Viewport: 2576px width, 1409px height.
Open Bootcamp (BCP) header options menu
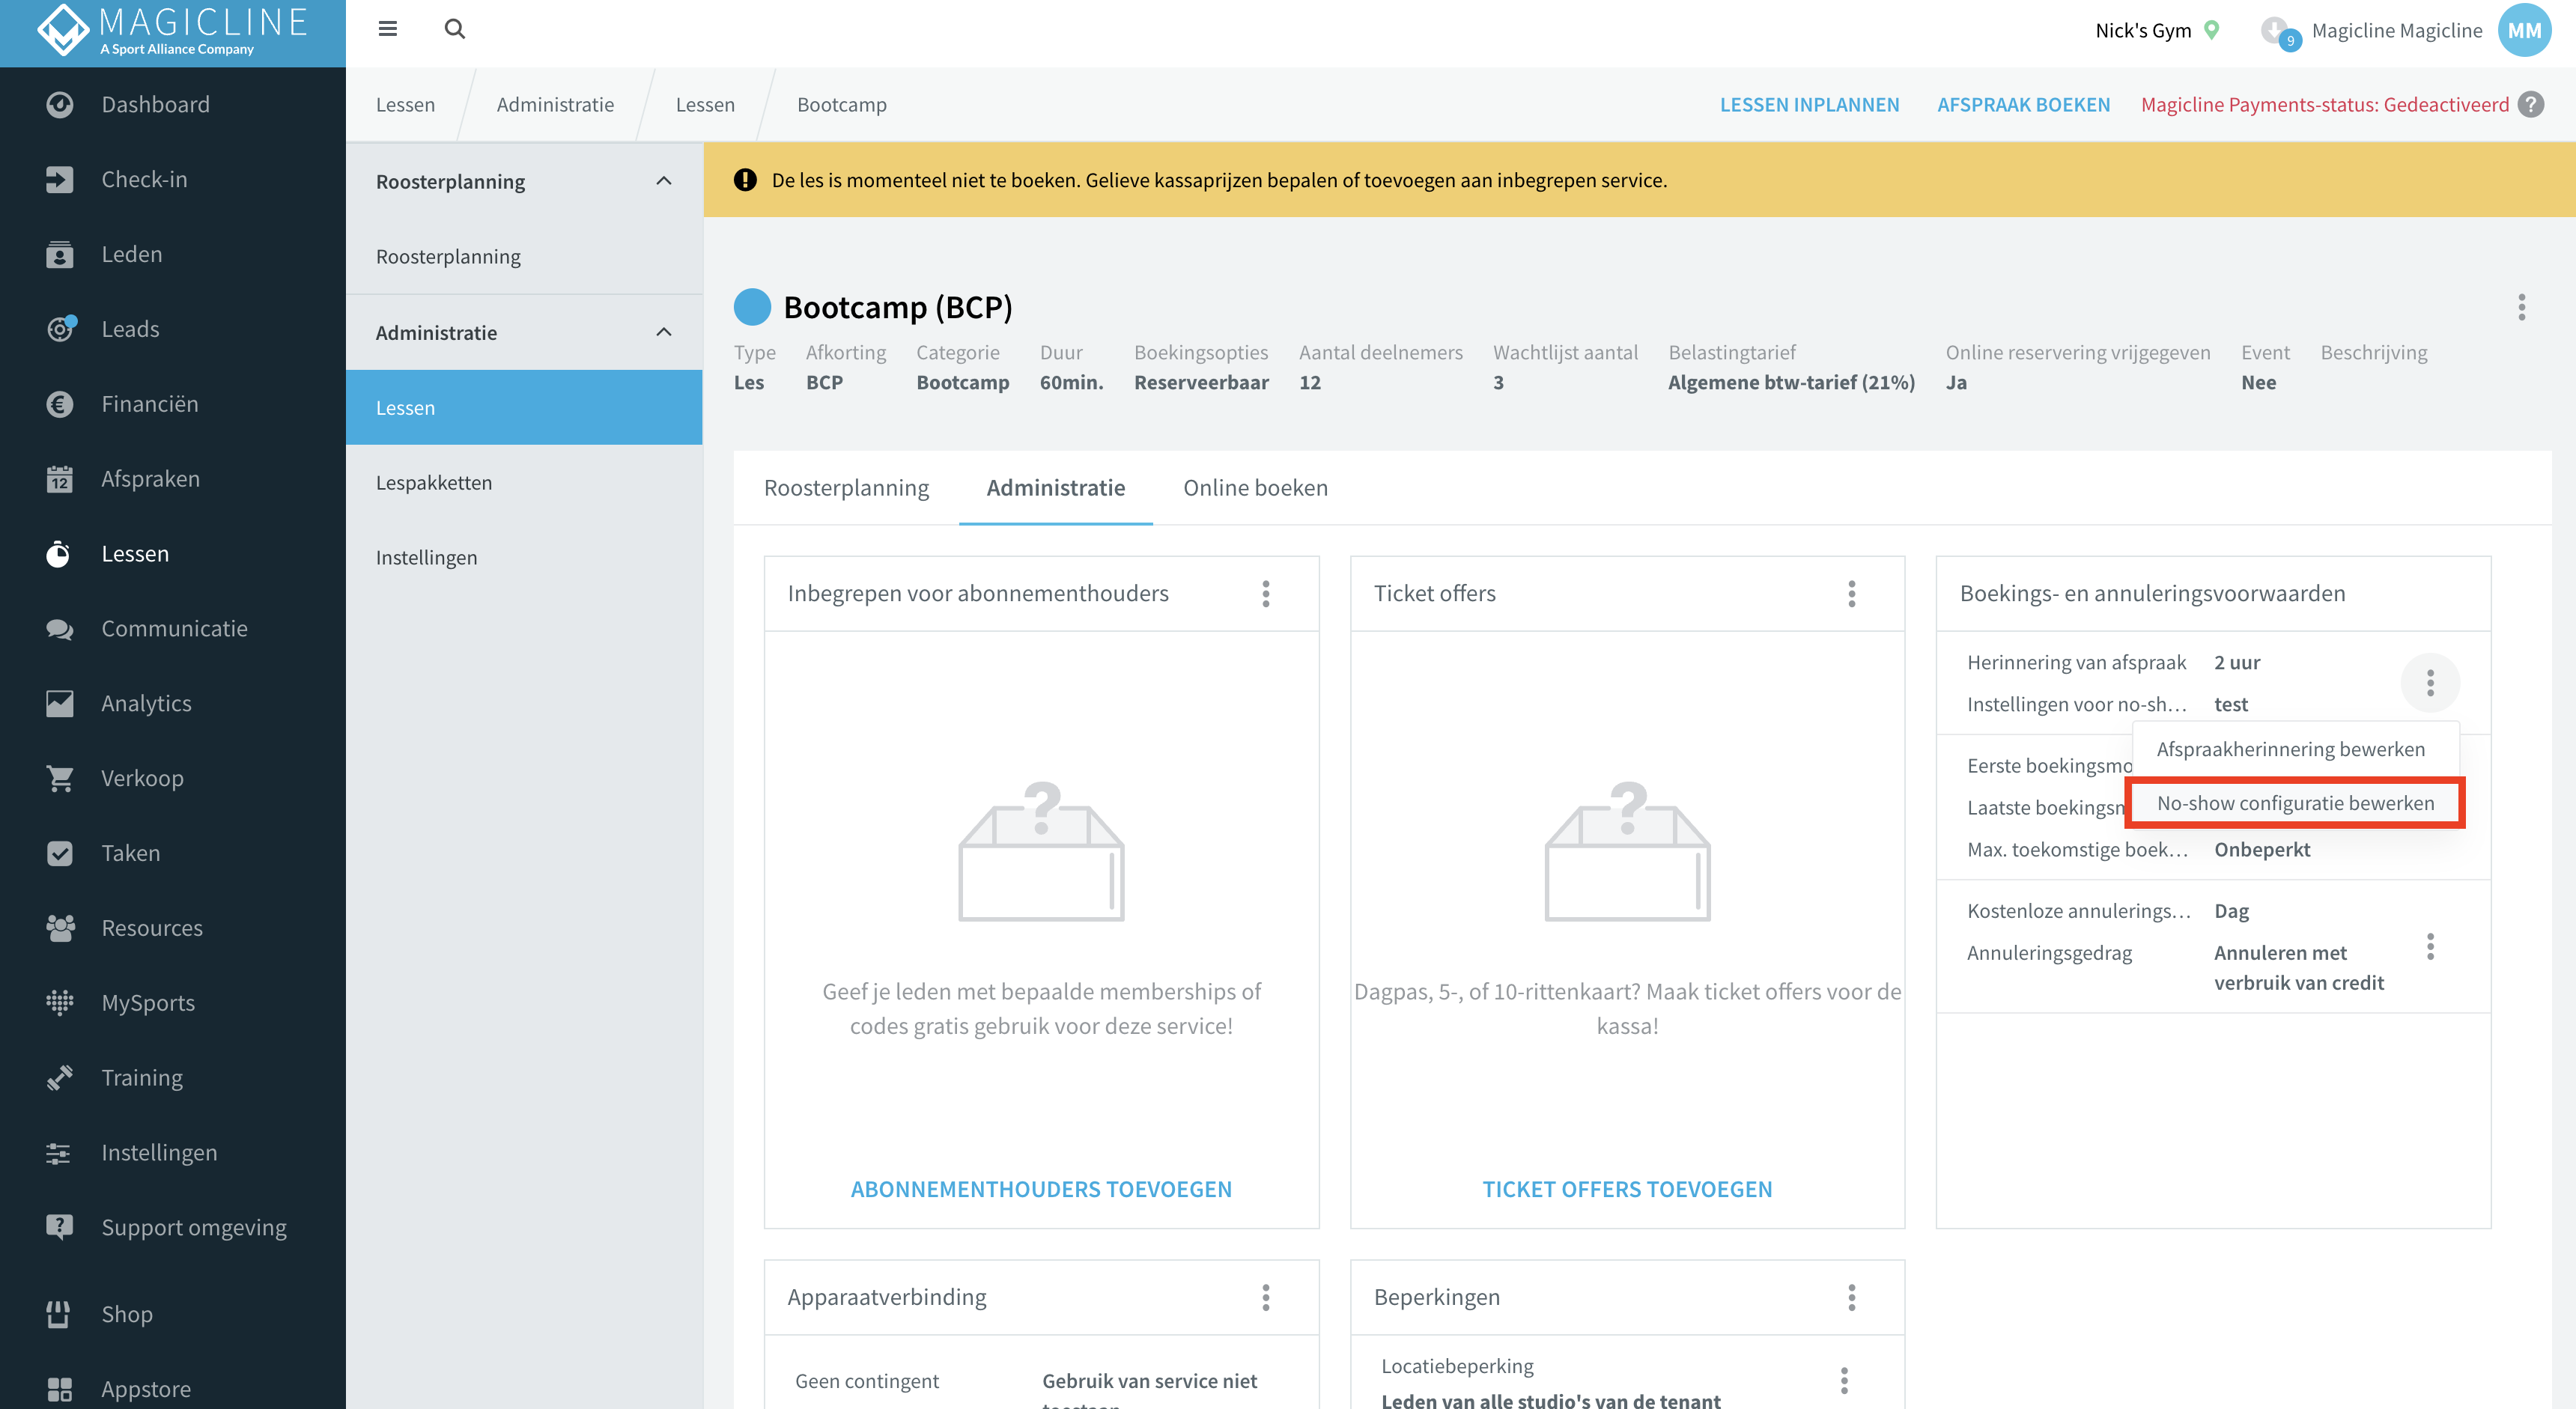click(2522, 307)
